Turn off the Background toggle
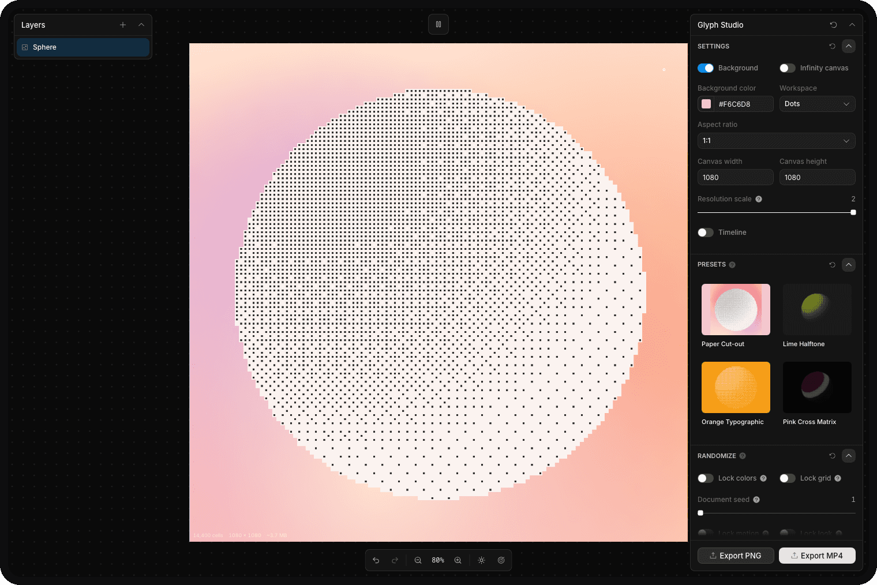The width and height of the screenshot is (877, 585). point(706,68)
